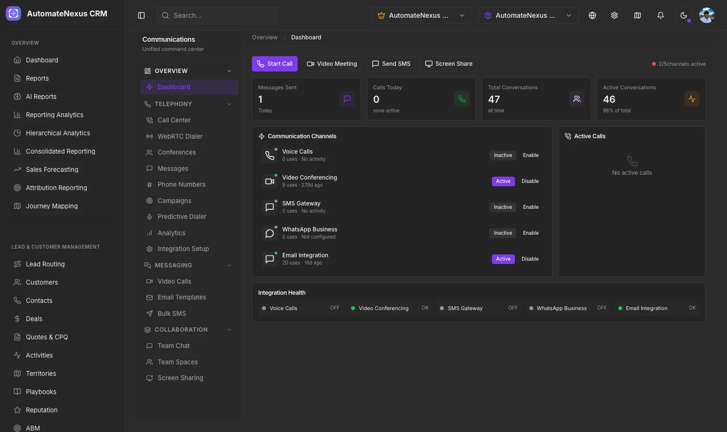Collapse the COLLABORATION section

188,330
